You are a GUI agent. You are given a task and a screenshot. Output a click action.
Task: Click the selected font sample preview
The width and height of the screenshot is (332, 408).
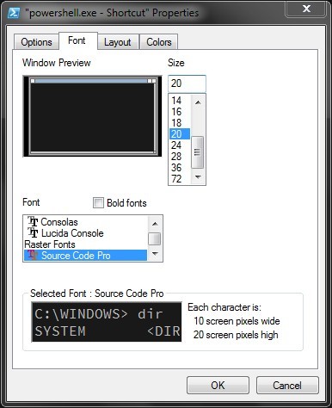point(107,322)
